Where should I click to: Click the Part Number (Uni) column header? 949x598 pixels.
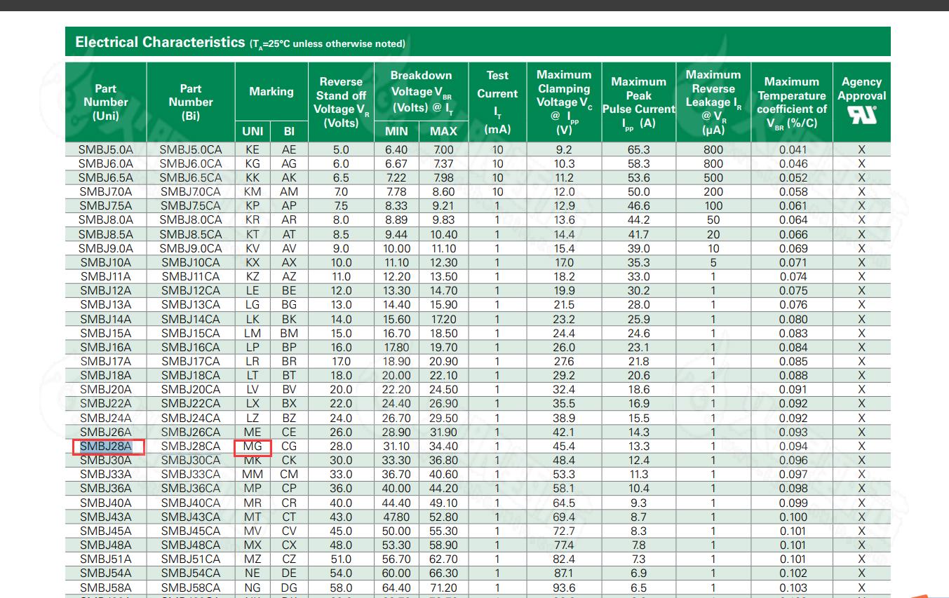pos(106,102)
